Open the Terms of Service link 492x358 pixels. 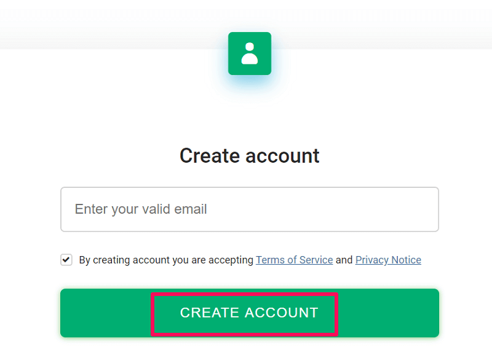[294, 260]
